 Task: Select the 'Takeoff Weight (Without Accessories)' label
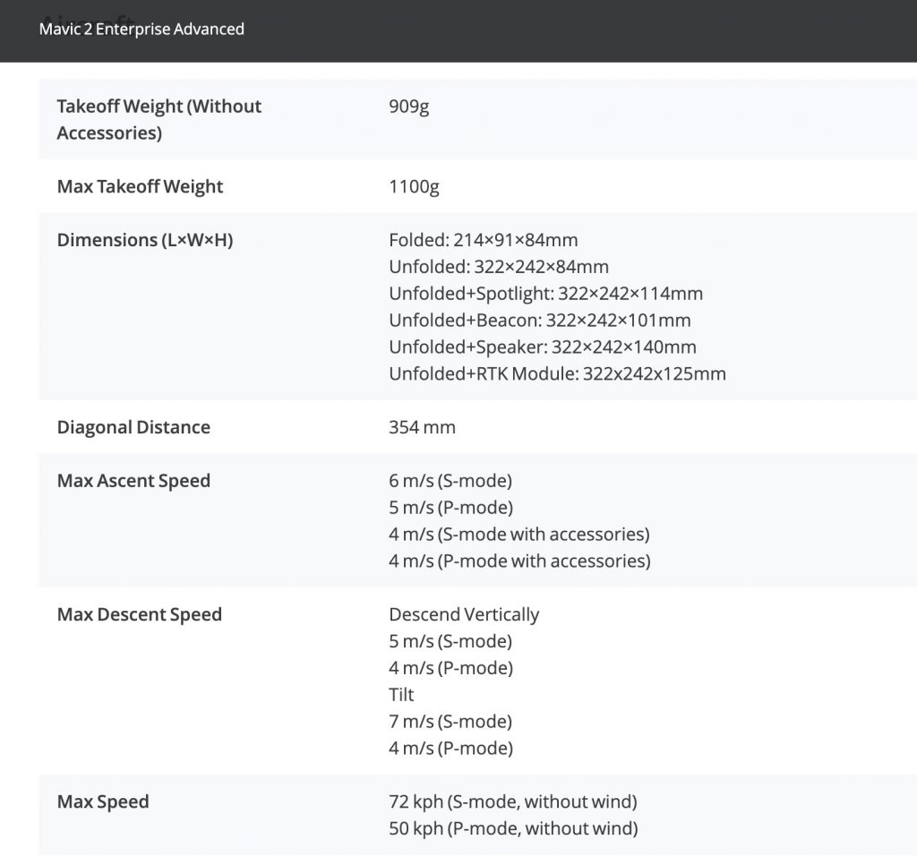pos(159,119)
